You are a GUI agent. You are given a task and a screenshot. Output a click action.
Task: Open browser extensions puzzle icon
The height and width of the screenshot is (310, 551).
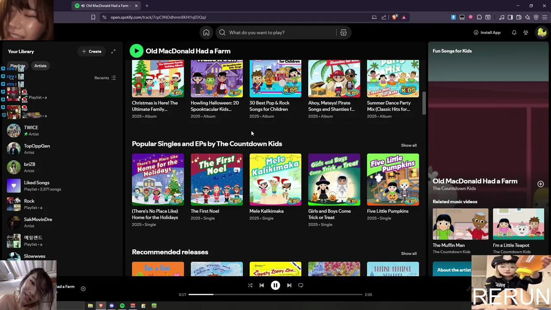tap(479, 17)
